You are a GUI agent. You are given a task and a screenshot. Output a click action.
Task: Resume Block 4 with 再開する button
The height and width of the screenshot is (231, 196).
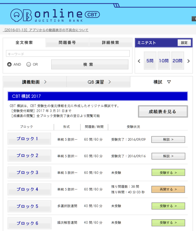(x=168, y=189)
